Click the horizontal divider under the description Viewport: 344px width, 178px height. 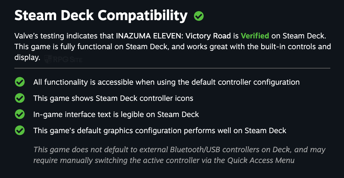tap(172, 68)
